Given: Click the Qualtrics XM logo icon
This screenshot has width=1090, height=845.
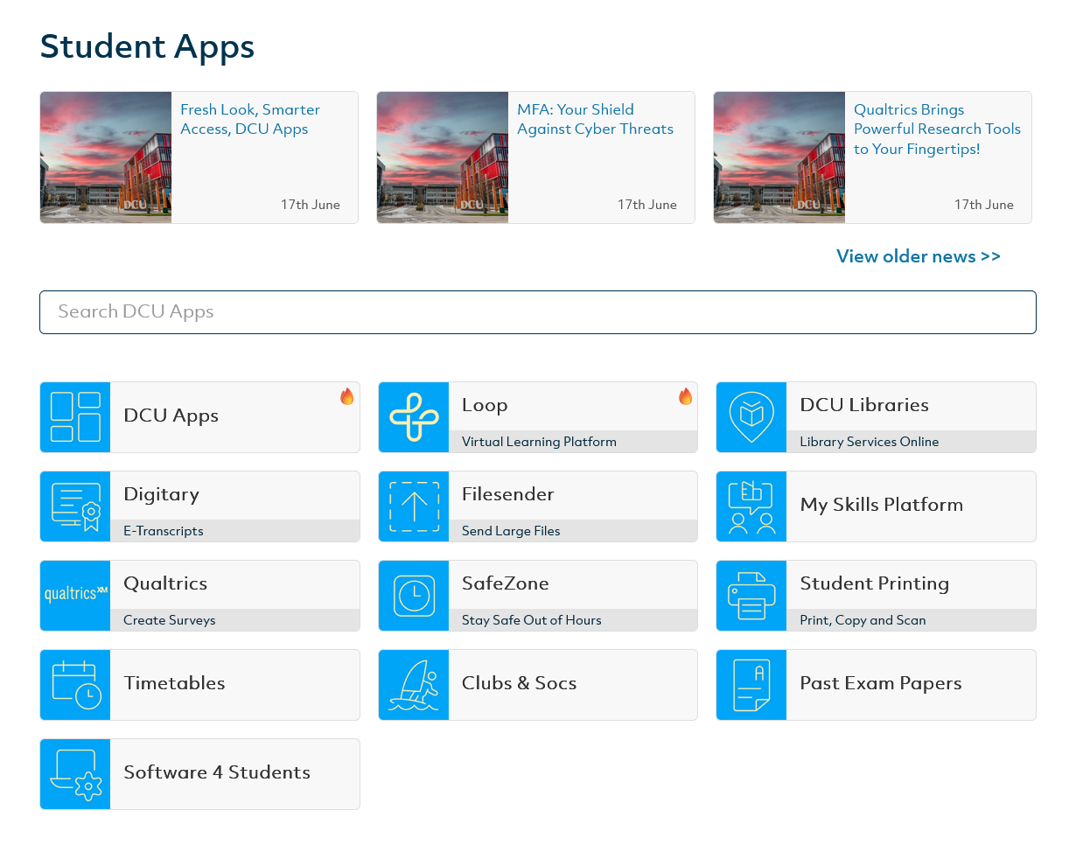Looking at the screenshot, I should [75, 596].
